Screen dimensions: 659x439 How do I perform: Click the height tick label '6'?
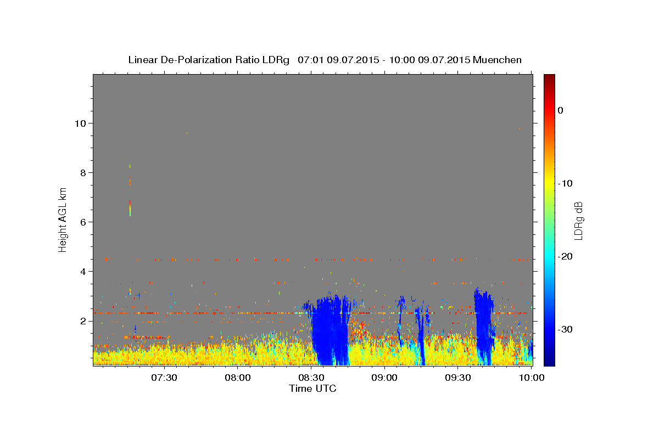tap(83, 222)
